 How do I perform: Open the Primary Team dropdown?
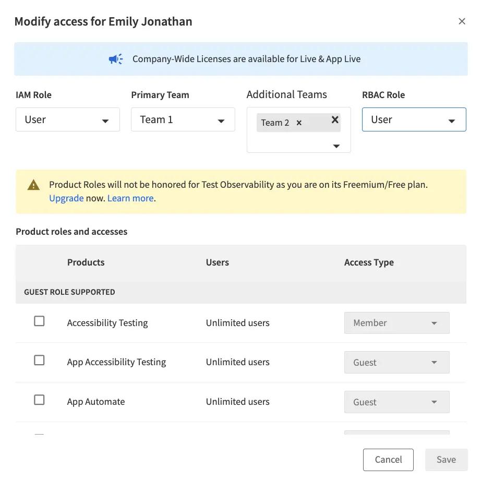point(183,119)
